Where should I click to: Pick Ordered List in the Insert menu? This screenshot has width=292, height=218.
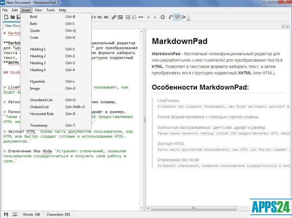[56, 107]
